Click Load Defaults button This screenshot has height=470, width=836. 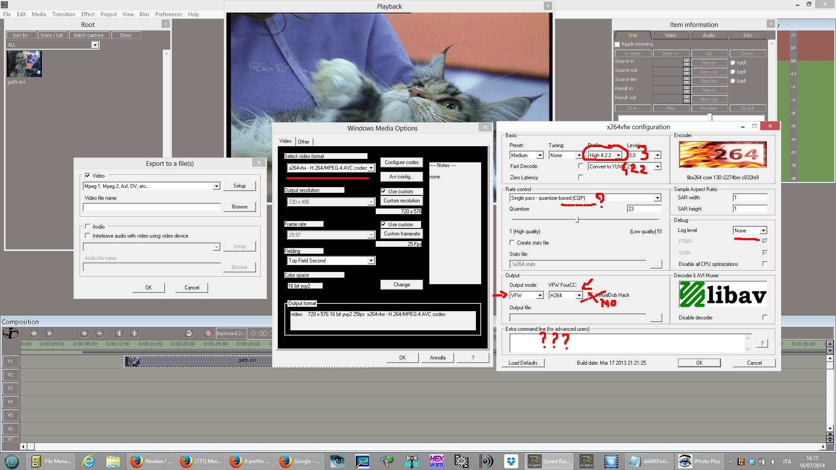(522, 363)
